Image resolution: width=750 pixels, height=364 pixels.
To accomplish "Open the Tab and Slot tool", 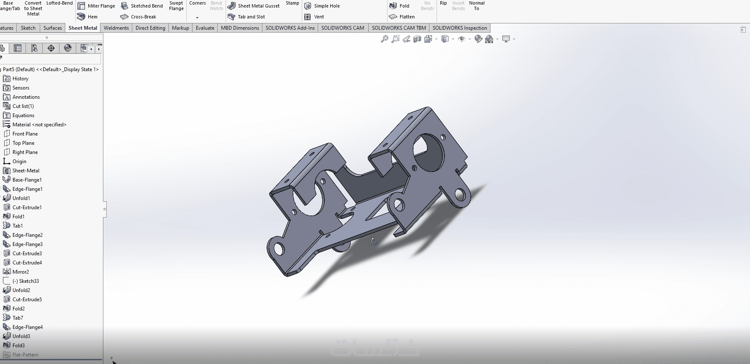I will click(x=247, y=17).
